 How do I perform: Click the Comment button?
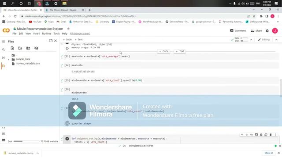(238, 31)
